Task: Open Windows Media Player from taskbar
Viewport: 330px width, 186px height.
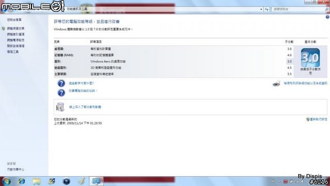Action: click(x=67, y=181)
